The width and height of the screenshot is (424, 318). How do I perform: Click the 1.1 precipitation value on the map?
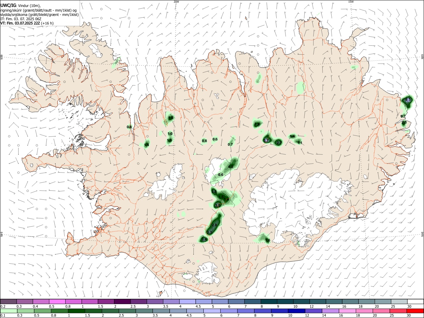pos(300,143)
